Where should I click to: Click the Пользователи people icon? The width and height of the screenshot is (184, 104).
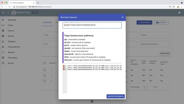pyautogui.click(x=3, y=47)
